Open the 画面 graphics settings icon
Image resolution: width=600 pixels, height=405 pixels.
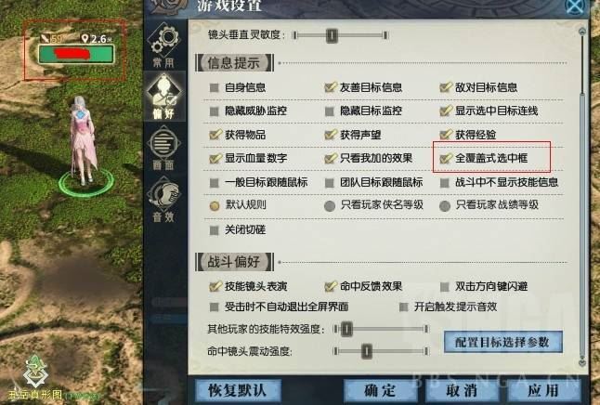click(x=164, y=148)
